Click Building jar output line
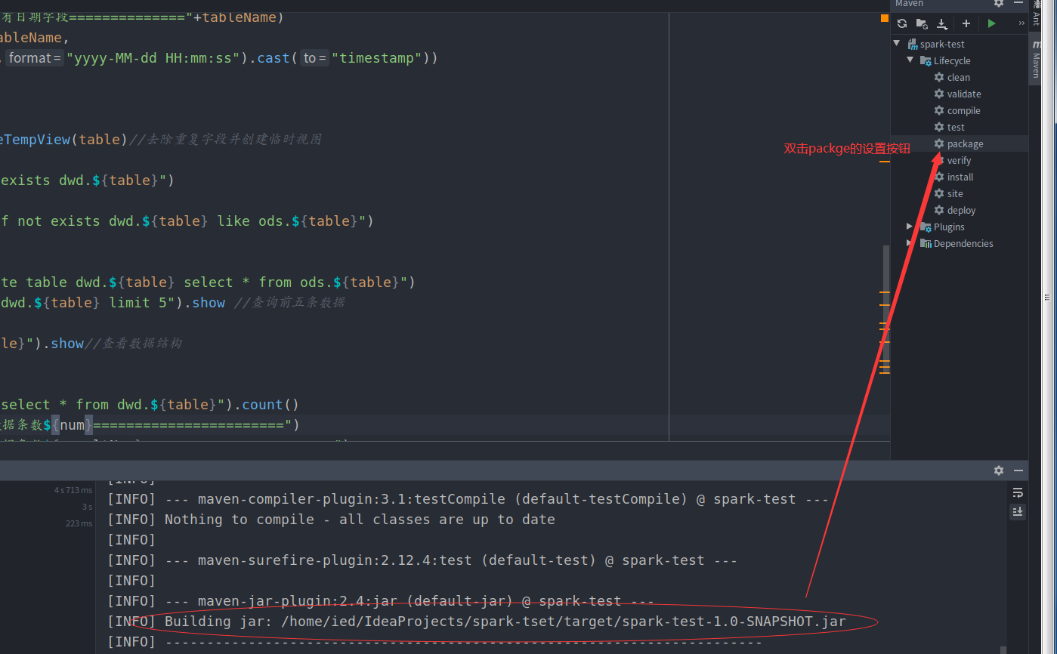Viewport: 1057px width, 654px height. 477,622
